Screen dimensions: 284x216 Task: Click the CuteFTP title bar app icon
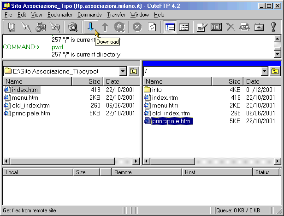[6, 6]
